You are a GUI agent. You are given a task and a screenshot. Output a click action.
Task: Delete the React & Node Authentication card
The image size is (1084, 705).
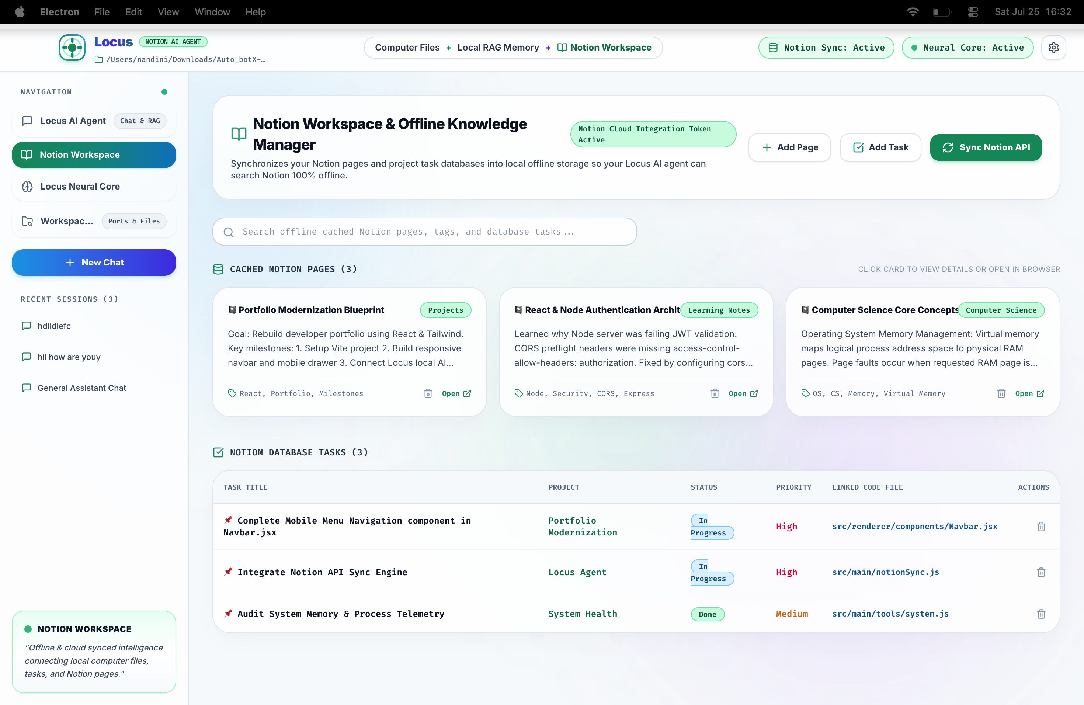click(x=715, y=393)
